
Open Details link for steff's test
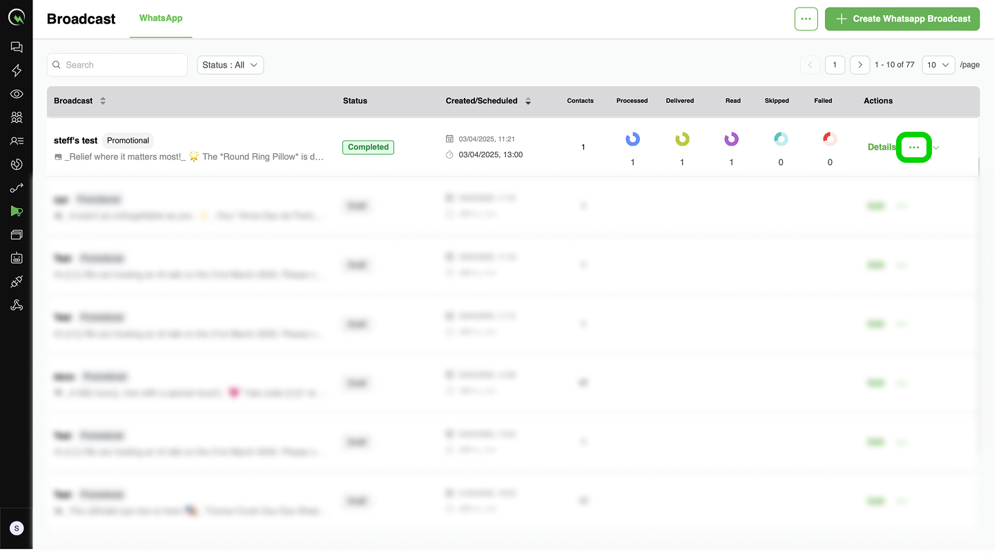tap(881, 147)
